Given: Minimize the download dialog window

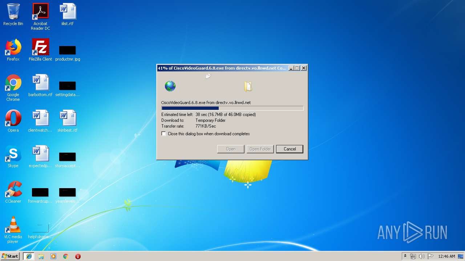Looking at the screenshot, I should [291, 68].
